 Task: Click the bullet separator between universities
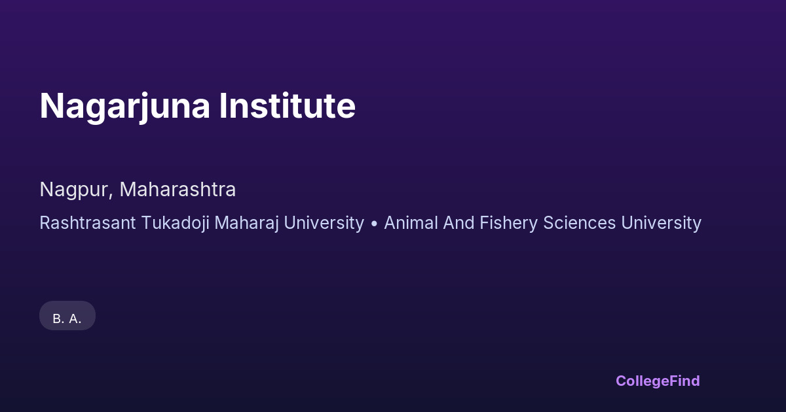point(374,224)
